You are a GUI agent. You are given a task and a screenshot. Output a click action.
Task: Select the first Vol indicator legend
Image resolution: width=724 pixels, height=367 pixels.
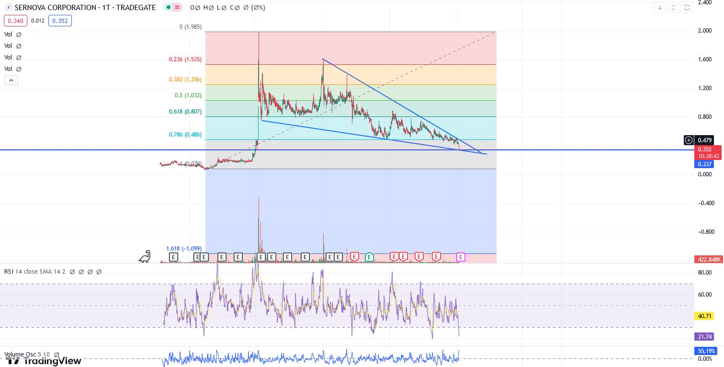click(x=9, y=34)
